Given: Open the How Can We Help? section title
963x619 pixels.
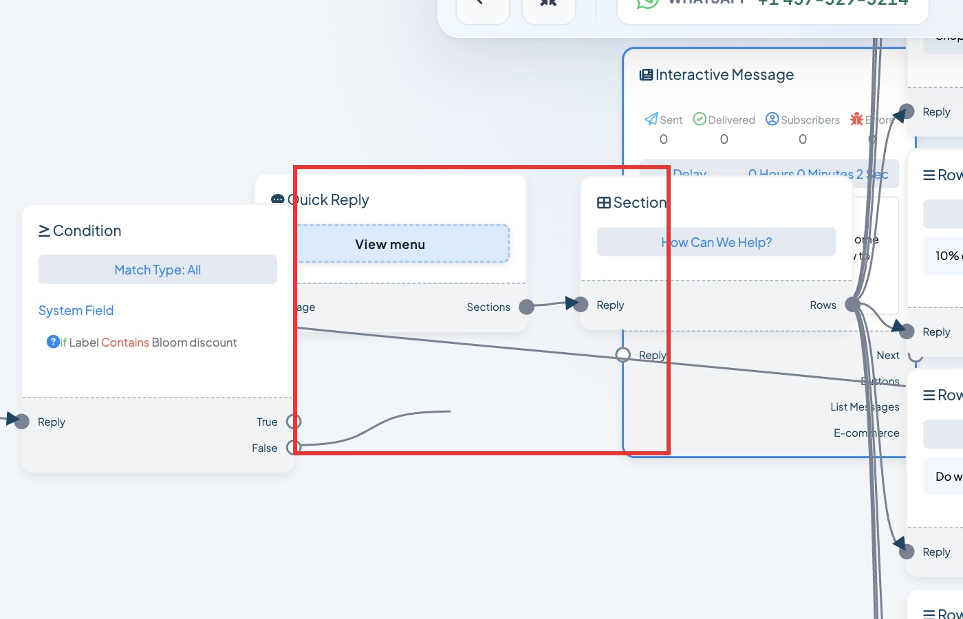Looking at the screenshot, I should 717,242.
